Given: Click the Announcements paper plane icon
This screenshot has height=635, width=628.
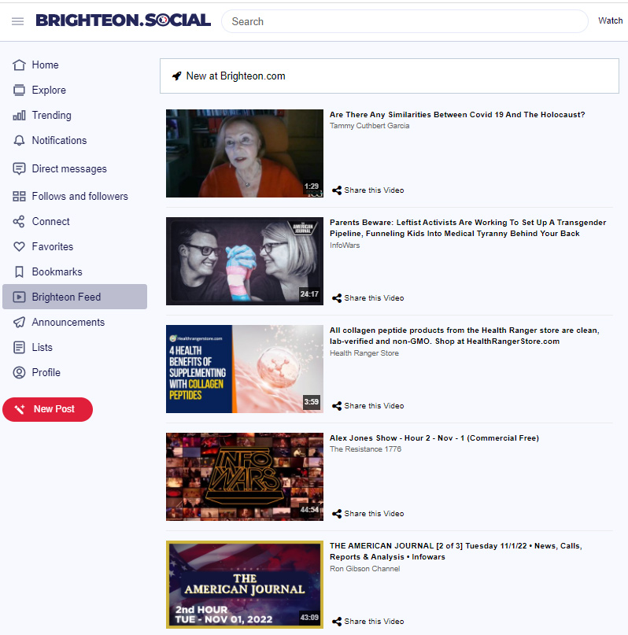Looking at the screenshot, I should pyautogui.click(x=19, y=322).
